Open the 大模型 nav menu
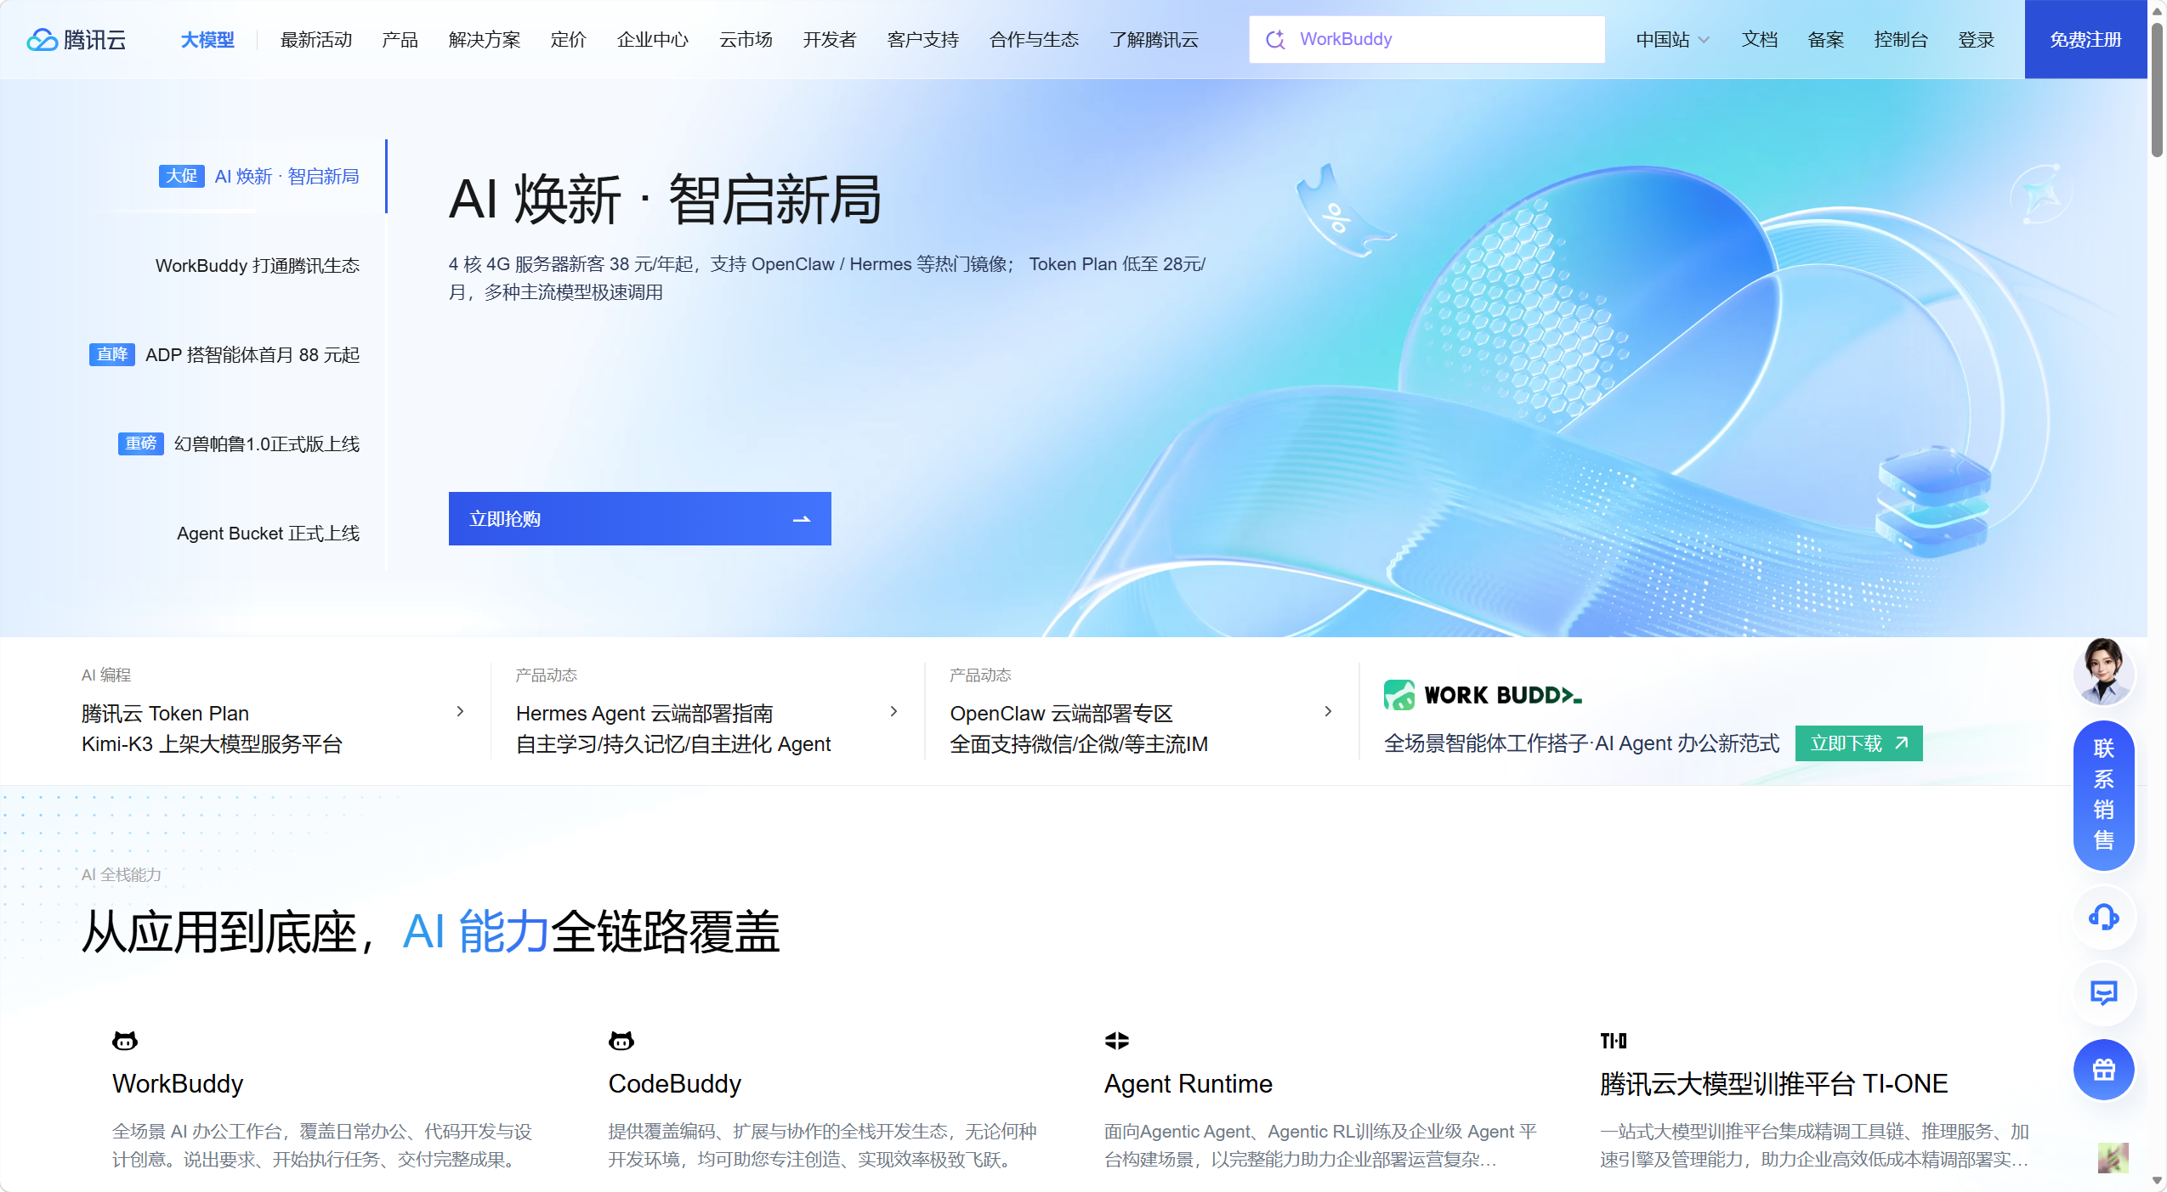 tap(207, 40)
